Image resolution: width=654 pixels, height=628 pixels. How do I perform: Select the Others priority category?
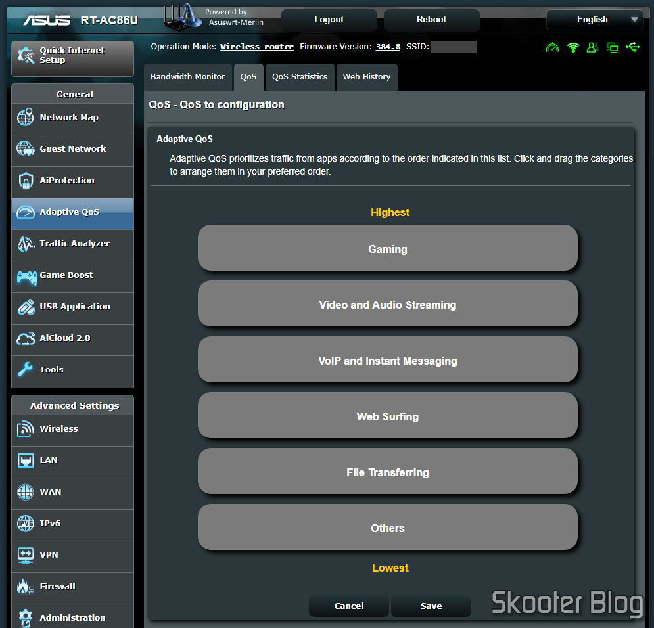coord(388,527)
